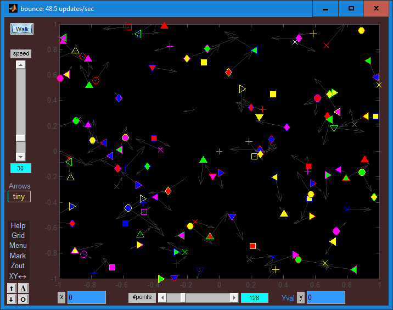Click the XY↔ swap axes item
This screenshot has height=310, width=393.
coord(18,276)
